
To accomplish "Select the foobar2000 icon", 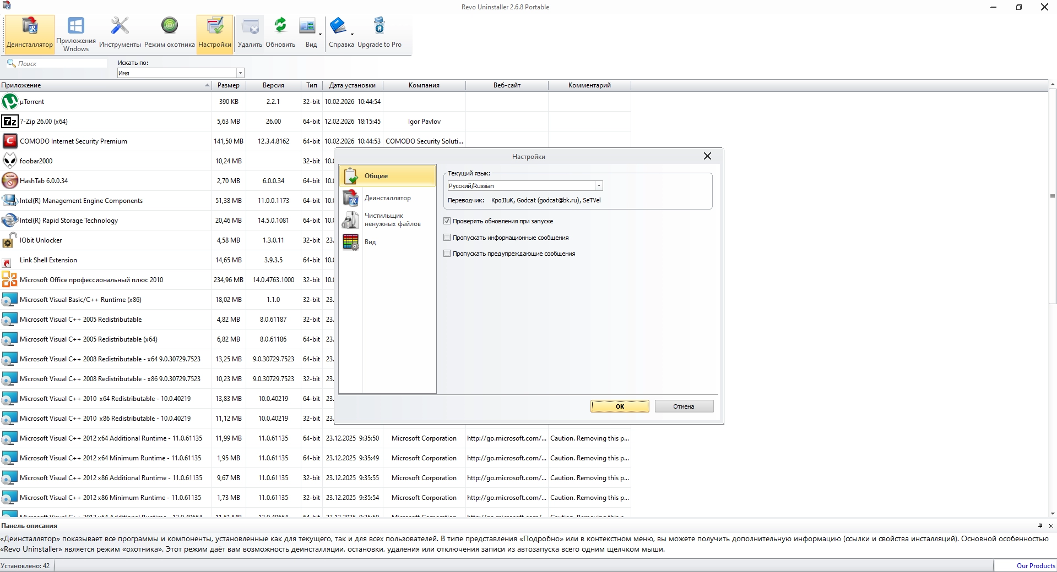I will [x=10, y=161].
